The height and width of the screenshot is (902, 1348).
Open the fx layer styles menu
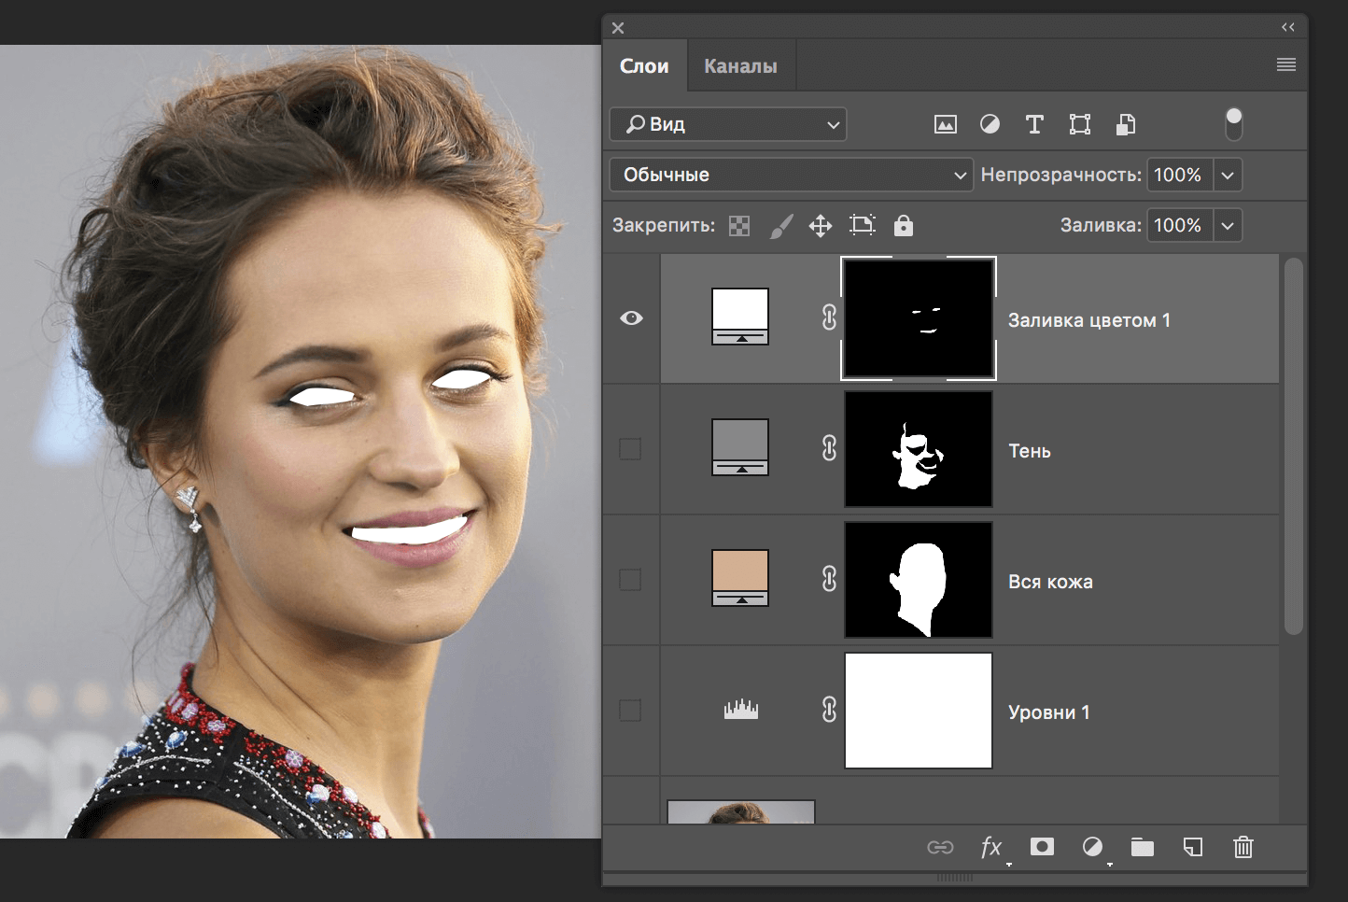tap(991, 848)
